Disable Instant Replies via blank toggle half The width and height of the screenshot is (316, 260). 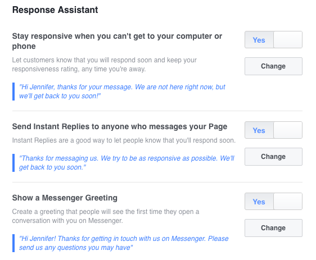tap(288, 130)
